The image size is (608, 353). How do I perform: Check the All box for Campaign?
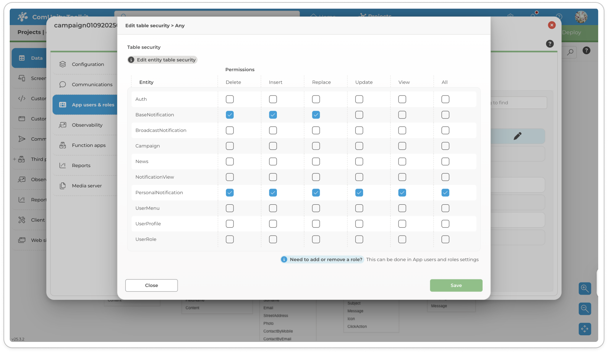(x=445, y=146)
